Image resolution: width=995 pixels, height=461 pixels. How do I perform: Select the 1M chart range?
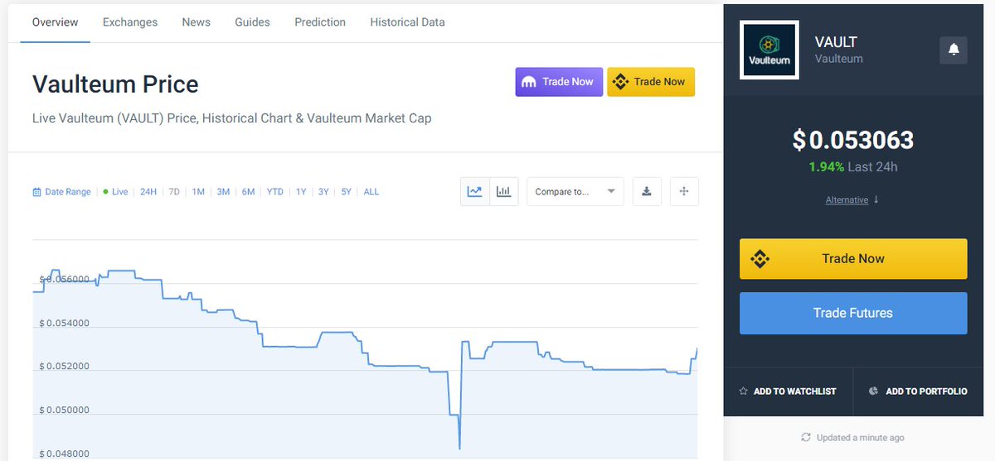click(198, 192)
